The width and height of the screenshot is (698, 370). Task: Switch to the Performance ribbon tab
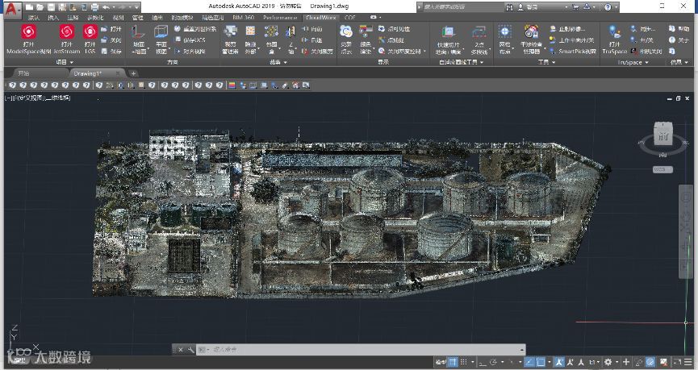[279, 16]
